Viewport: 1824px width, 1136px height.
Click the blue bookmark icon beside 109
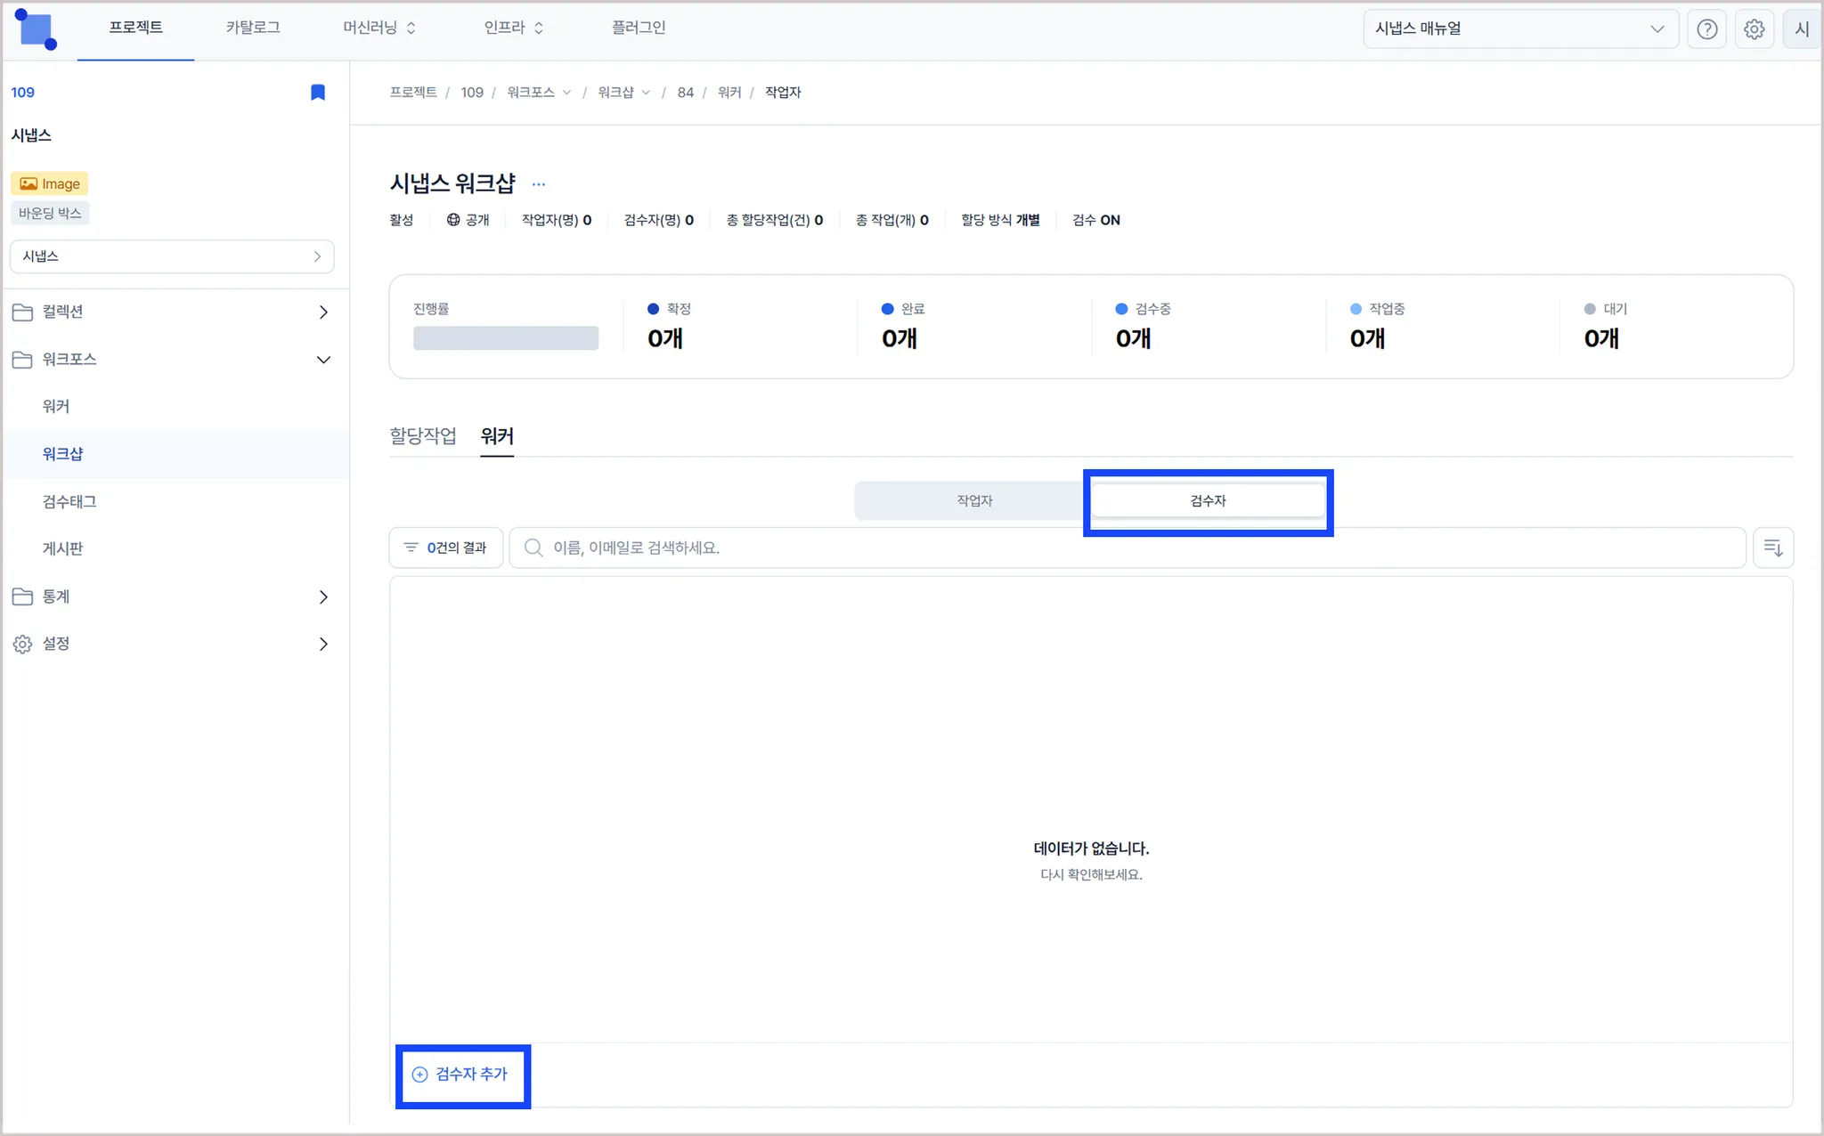point(317,93)
